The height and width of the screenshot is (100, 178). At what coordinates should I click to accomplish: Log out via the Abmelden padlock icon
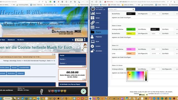pyautogui.click(x=92, y=51)
